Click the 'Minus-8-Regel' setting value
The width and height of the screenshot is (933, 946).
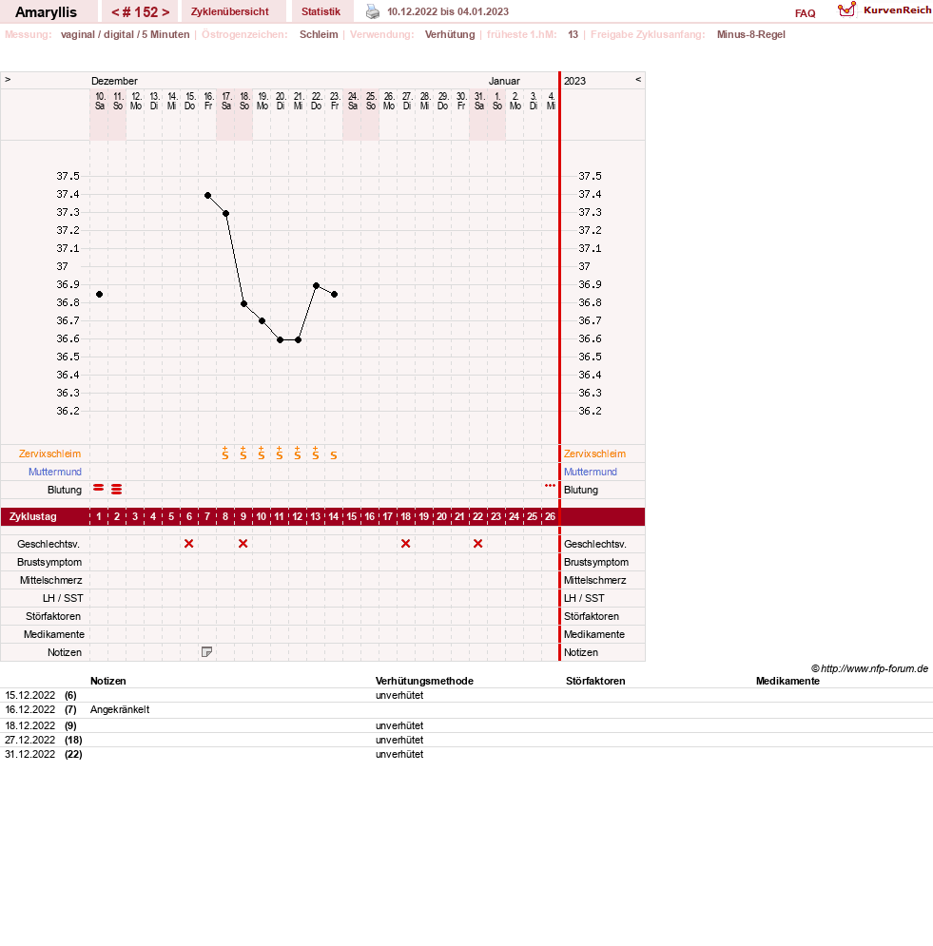coord(750,34)
